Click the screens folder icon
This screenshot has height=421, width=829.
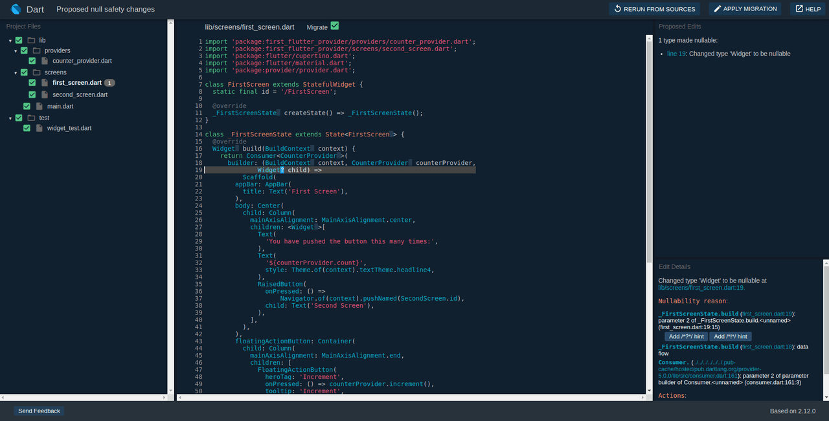coord(37,72)
